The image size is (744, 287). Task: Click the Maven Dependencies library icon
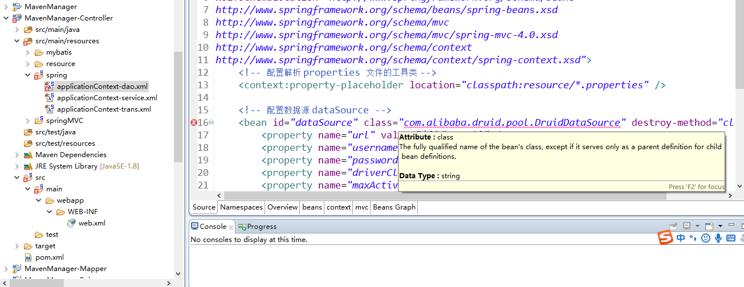pyautogui.click(x=28, y=155)
